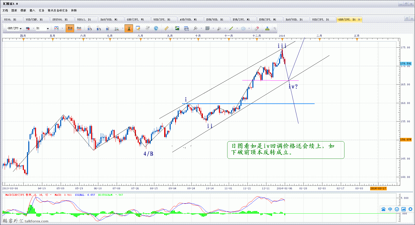Toggle the Ask price display
The width and height of the screenshot is (415, 225).
click(79, 28)
